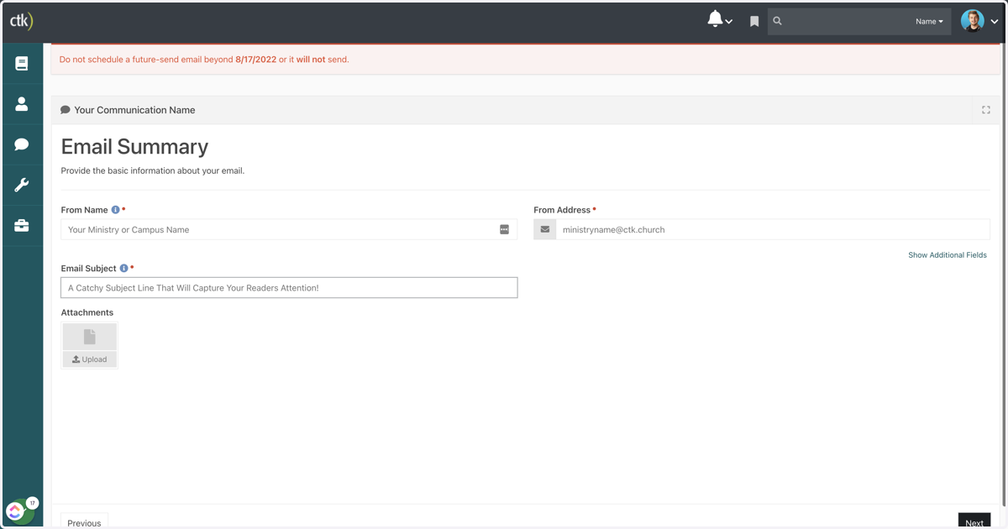Viewport: 1008px width, 529px height.
Task: Click the ClickUp badge icon
Action: point(17,511)
